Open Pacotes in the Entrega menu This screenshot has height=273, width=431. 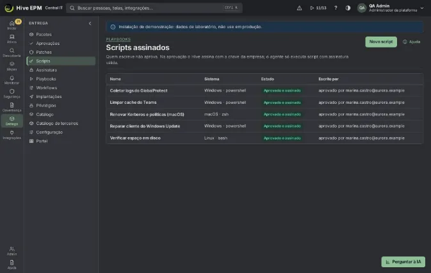click(x=61, y=35)
